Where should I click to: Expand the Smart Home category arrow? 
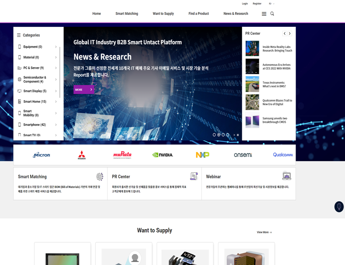pos(56,102)
